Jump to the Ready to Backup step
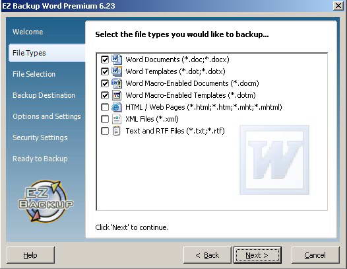The image size is (347, 269). [40, 159]
